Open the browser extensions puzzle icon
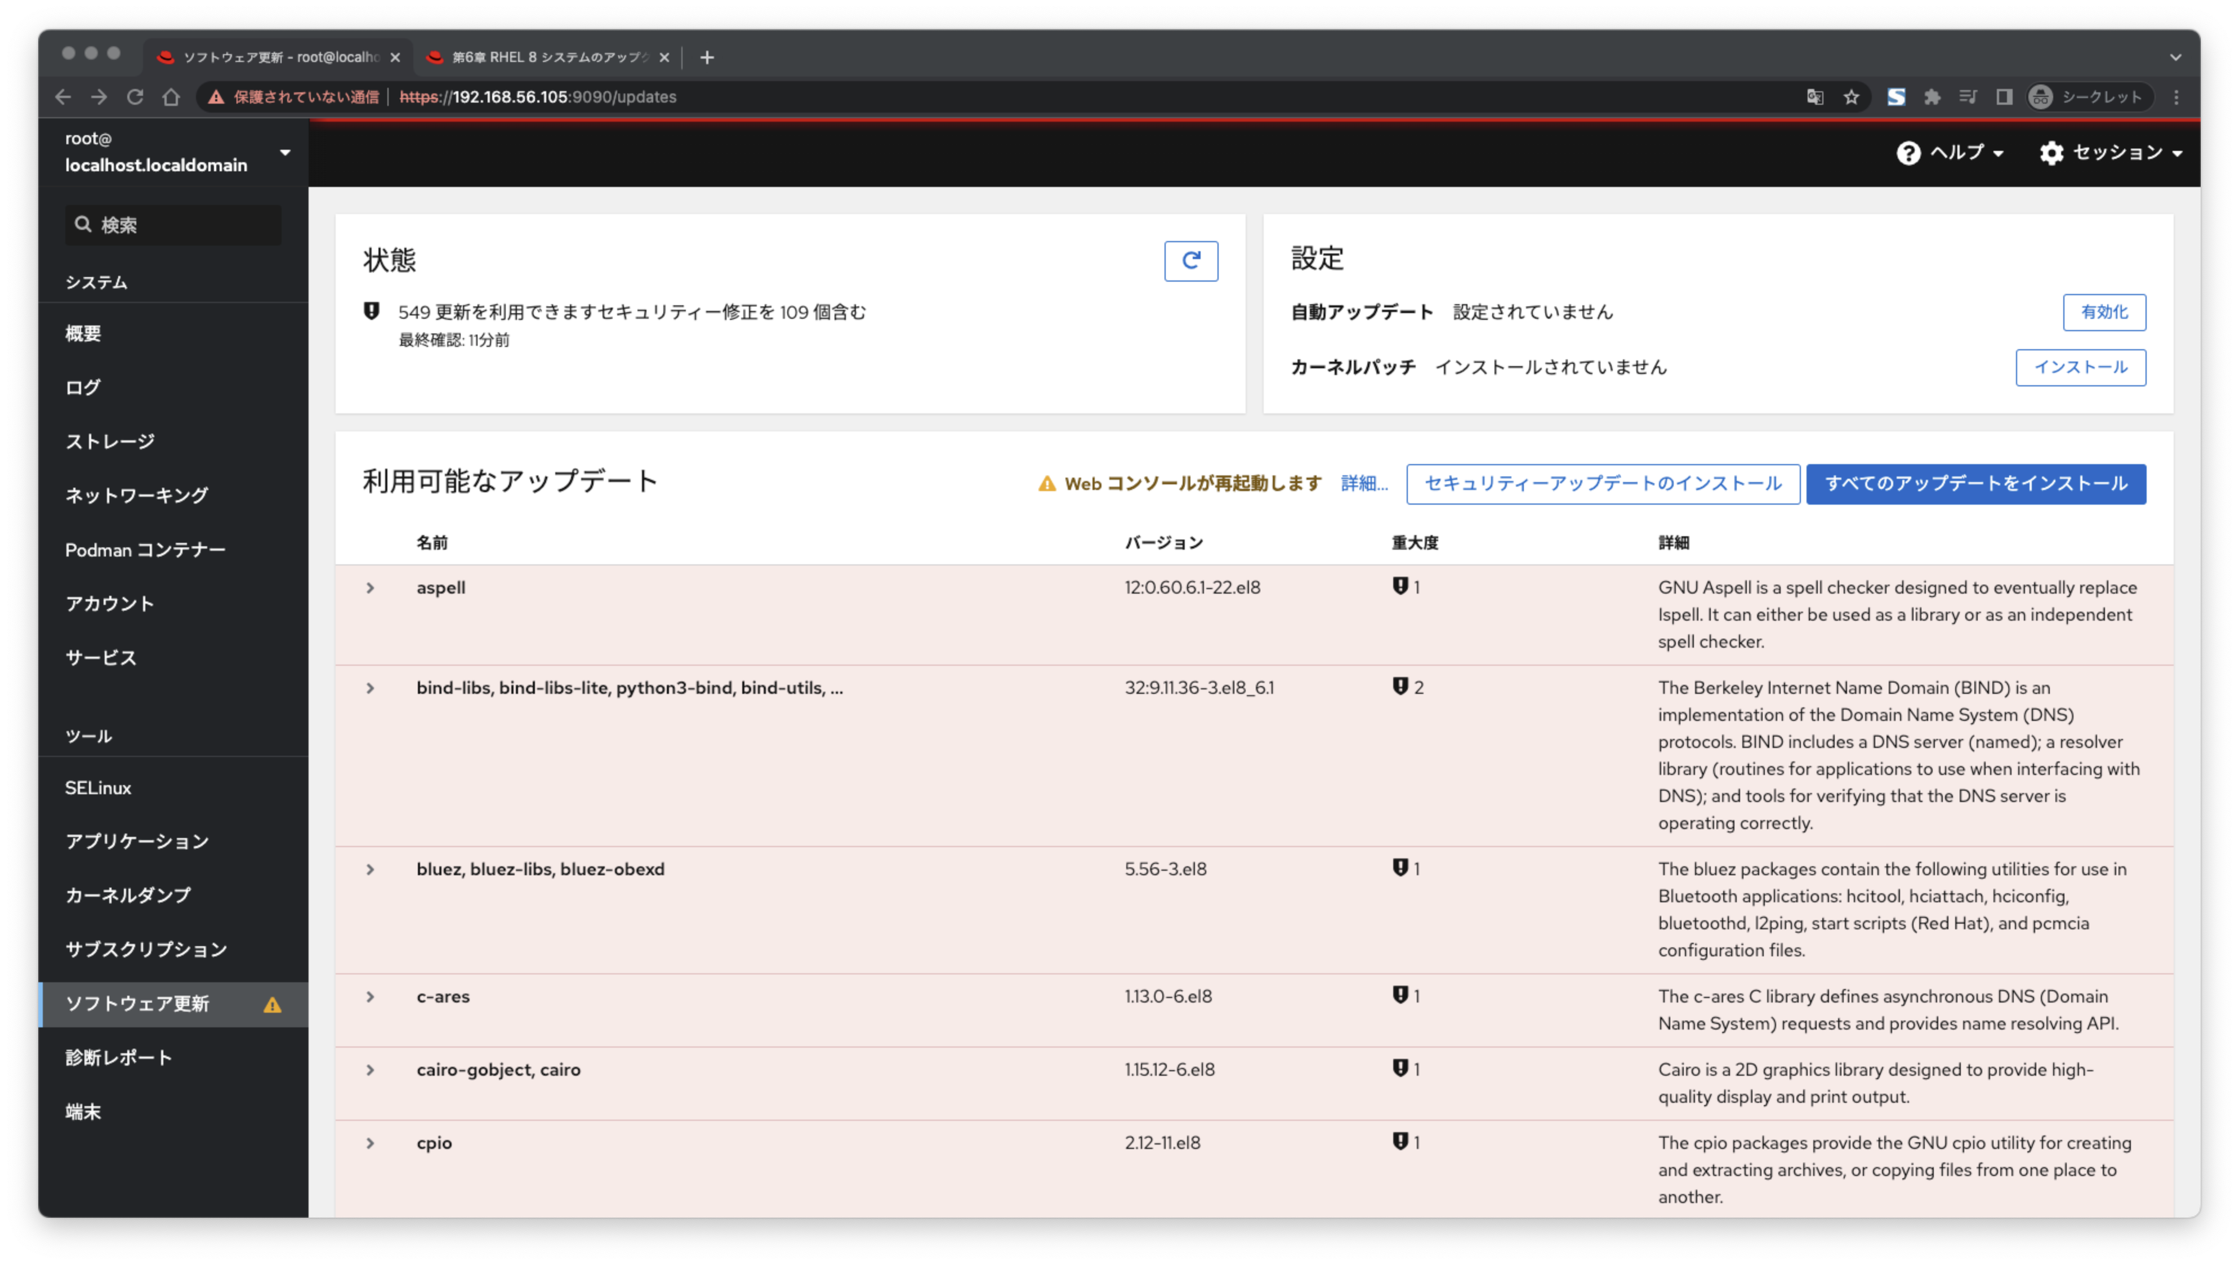 [x=1933, y=97]
